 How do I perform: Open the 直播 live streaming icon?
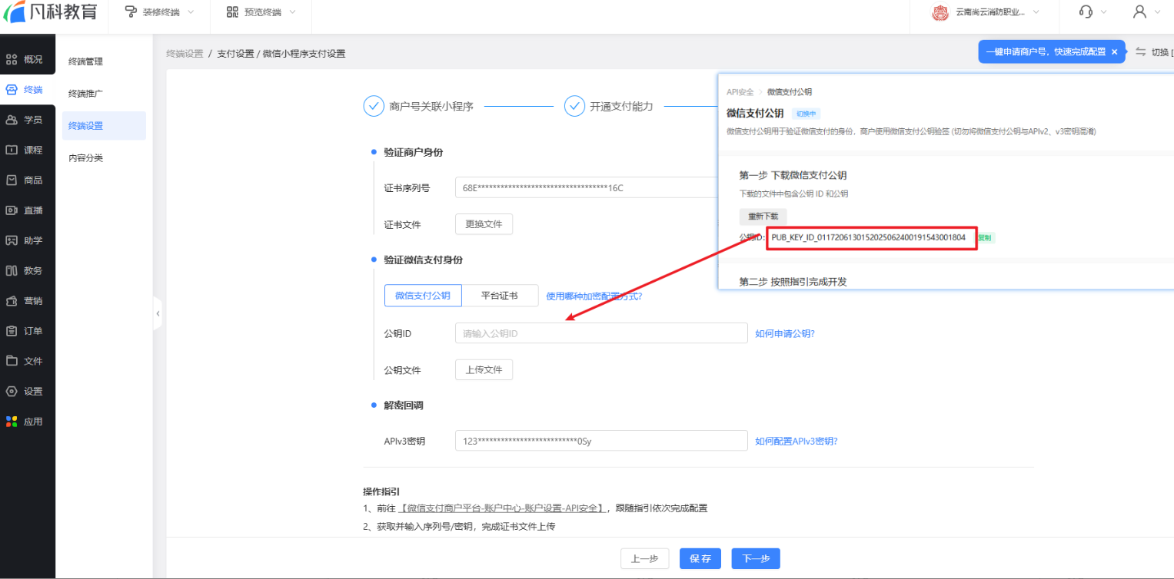(12, 210)
